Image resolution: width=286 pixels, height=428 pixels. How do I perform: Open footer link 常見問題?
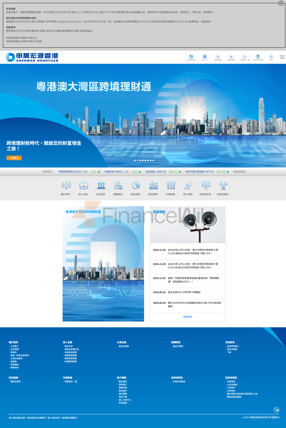coord(123,403)
